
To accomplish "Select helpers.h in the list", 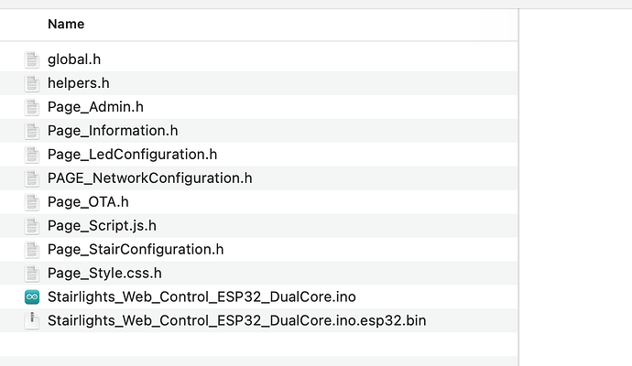I will [79, 83].
